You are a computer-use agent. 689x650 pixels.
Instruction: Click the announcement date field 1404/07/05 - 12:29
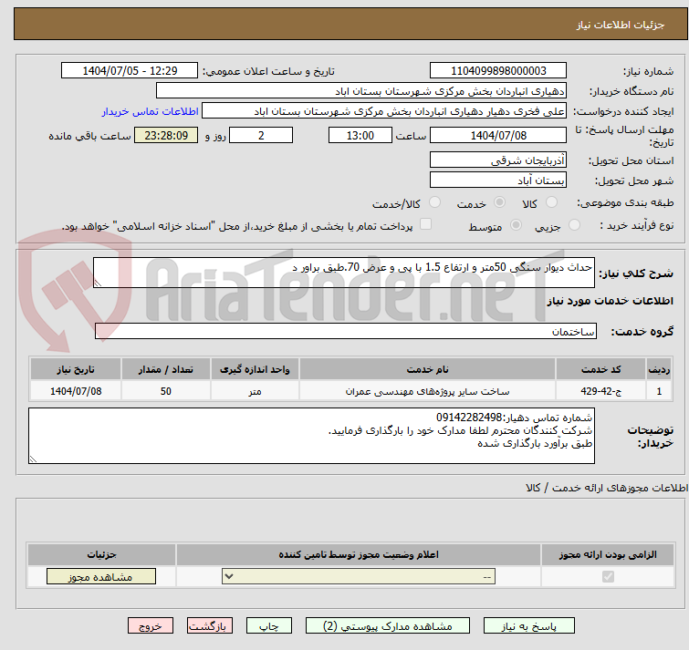(x=130, y=71)
